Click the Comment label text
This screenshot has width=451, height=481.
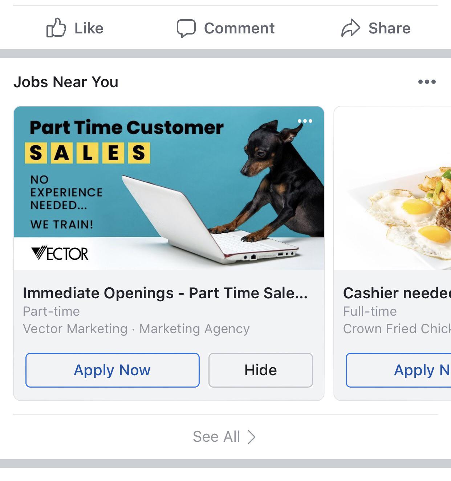(239, 28)
